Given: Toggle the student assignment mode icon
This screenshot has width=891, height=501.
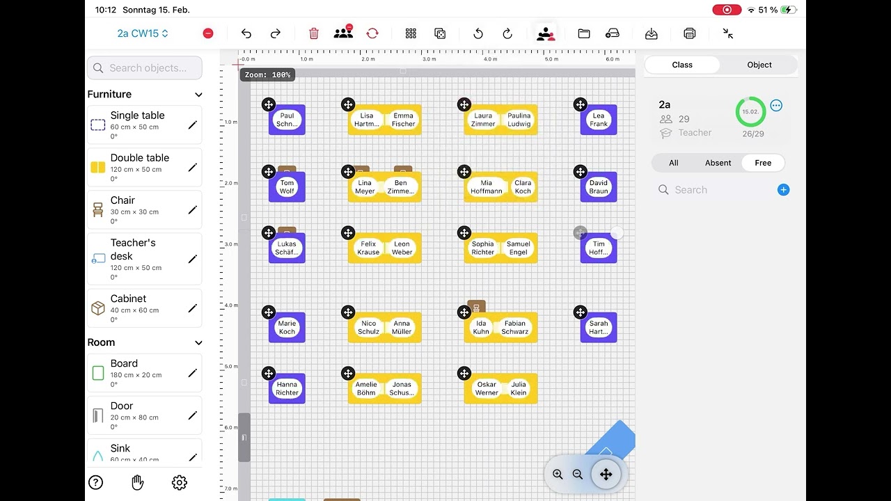Looking at the screenshot, I should pyautogui.click(x=546, y=33).
